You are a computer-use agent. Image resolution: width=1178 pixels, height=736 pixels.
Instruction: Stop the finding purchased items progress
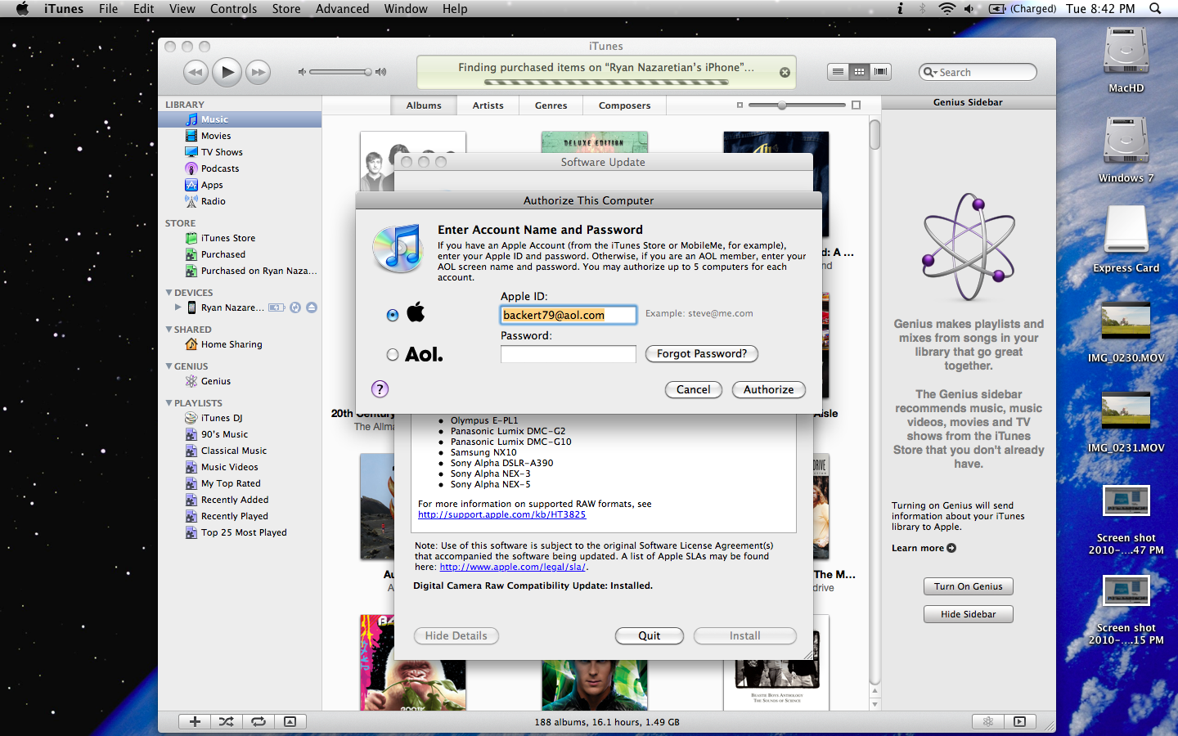tap(785, 72)
